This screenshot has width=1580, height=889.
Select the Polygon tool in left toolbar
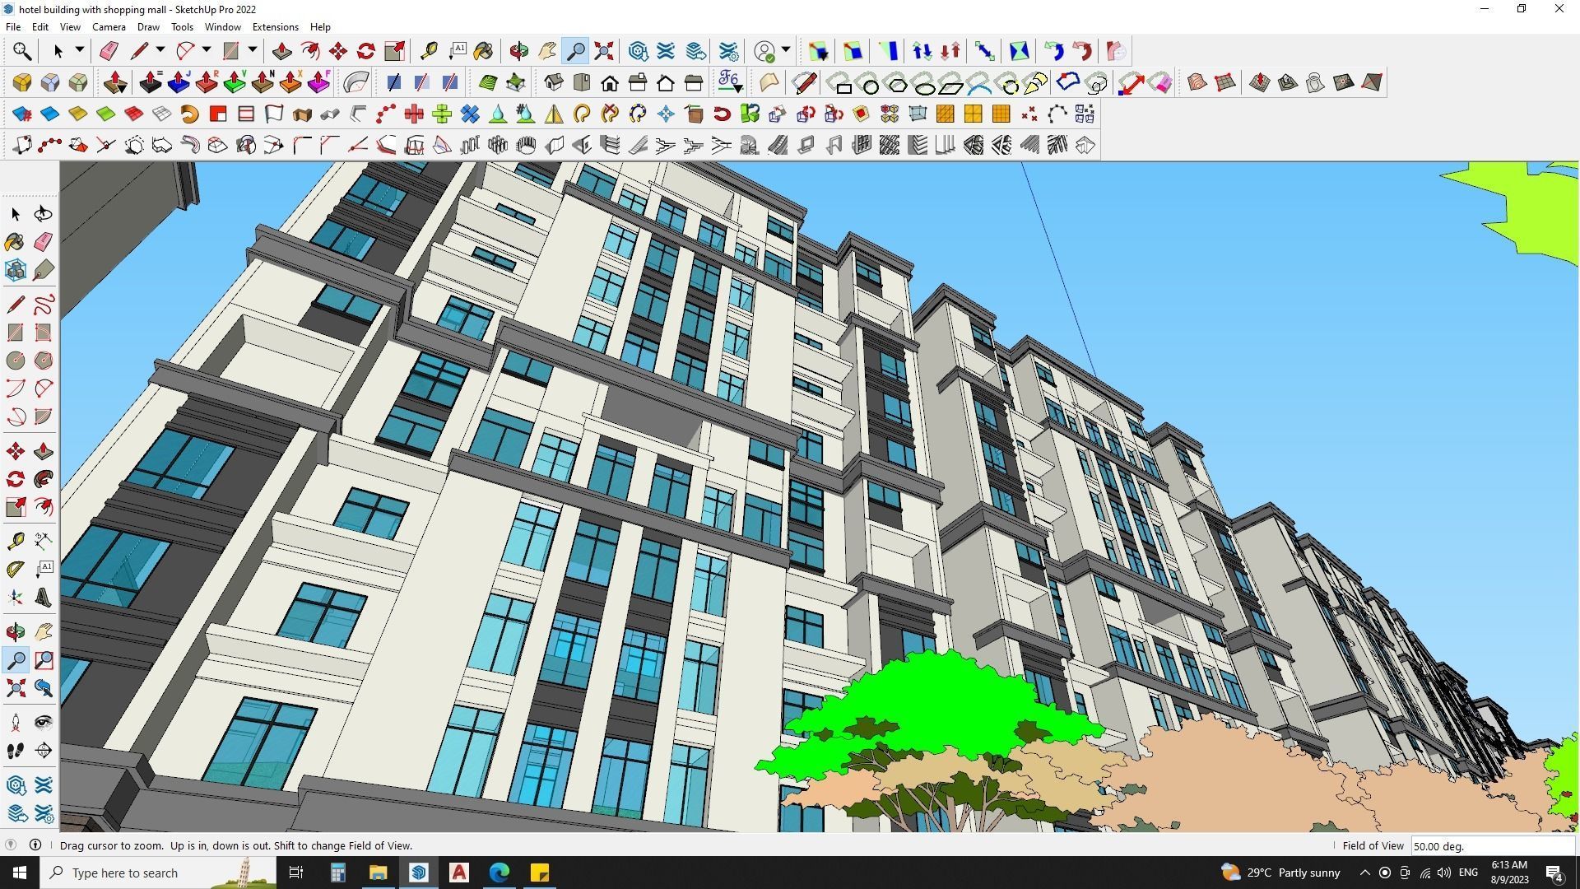click(44, 361)
